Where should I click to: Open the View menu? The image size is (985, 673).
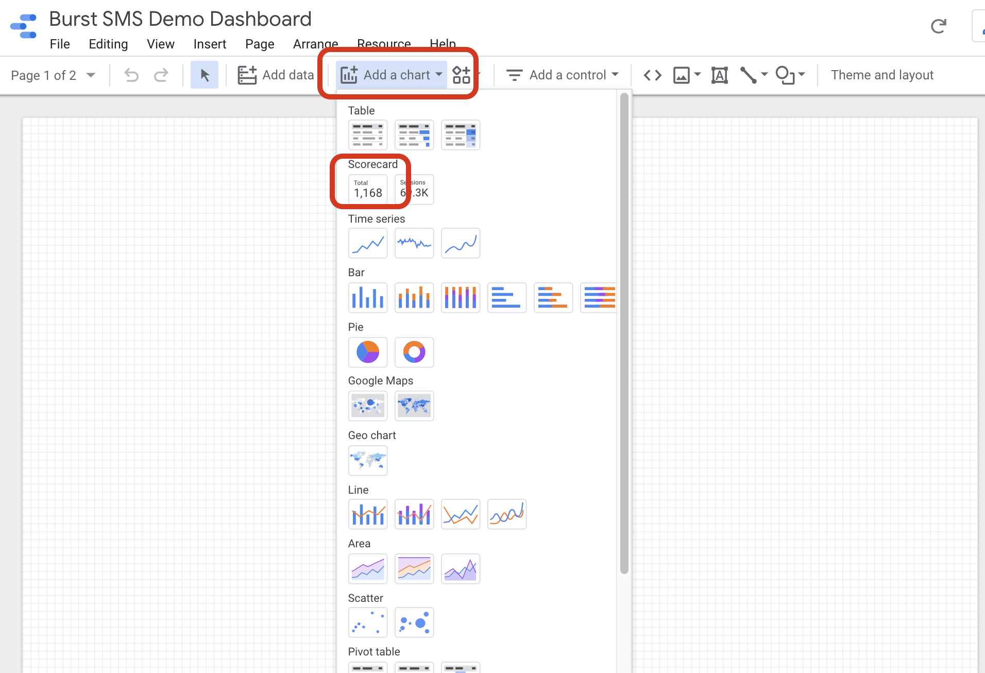coord(161,44)
